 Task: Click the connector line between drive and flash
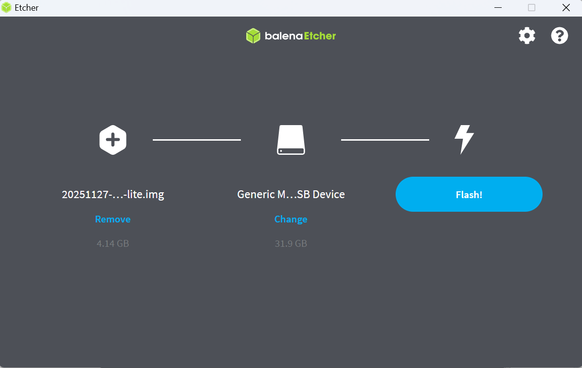click(x=384, y=140)
